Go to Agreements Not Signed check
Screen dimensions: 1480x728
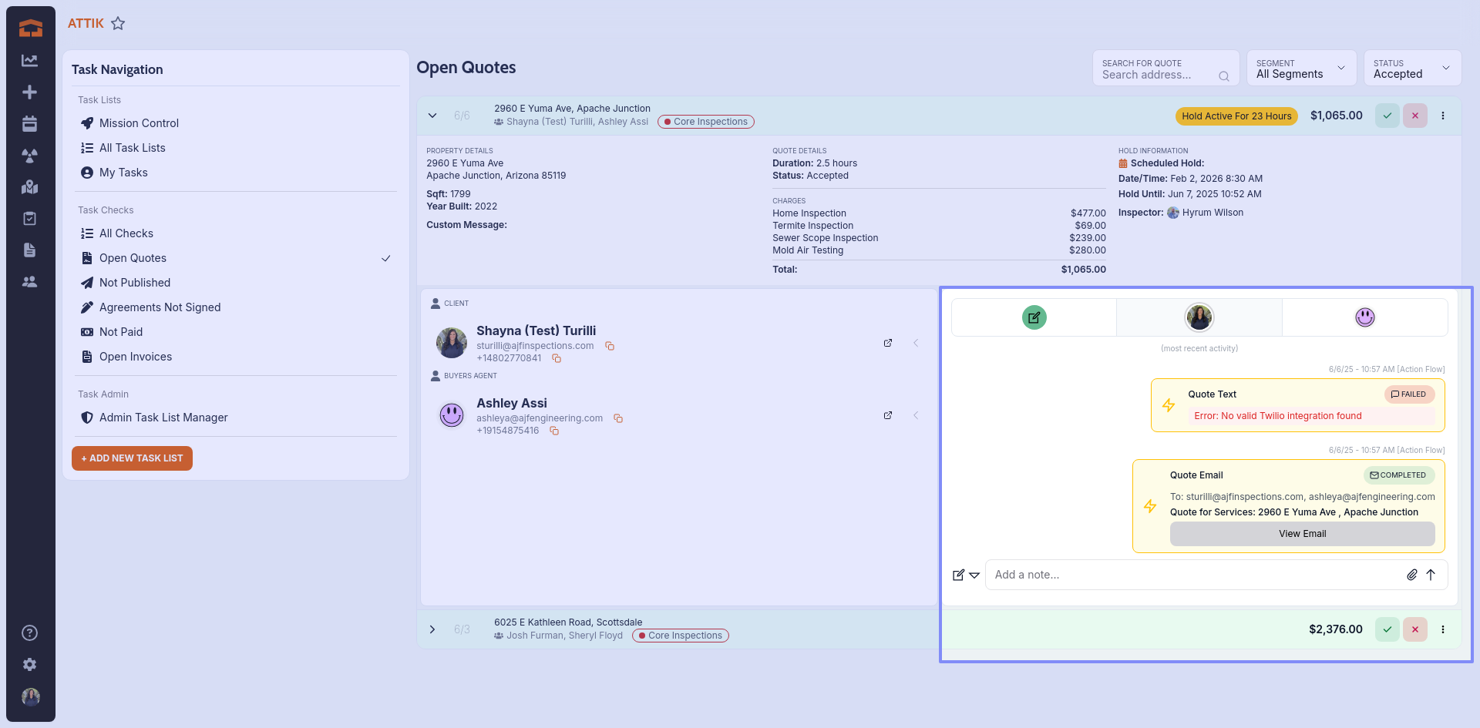pos(160,307)
